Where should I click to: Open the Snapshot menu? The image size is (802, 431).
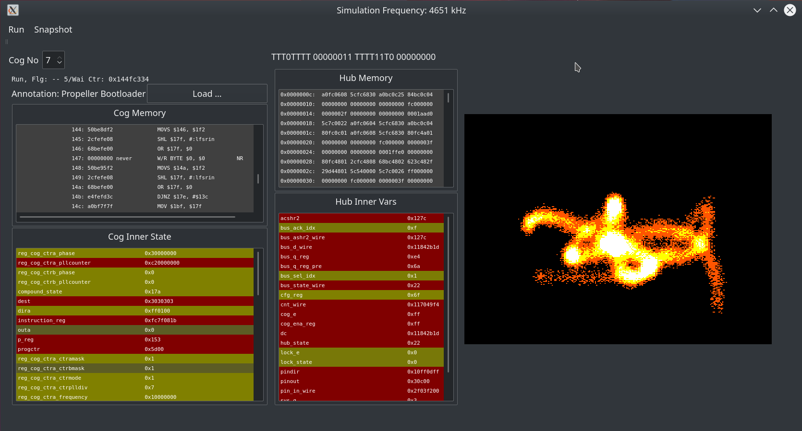pyautogui.click(x=53, y=30)
